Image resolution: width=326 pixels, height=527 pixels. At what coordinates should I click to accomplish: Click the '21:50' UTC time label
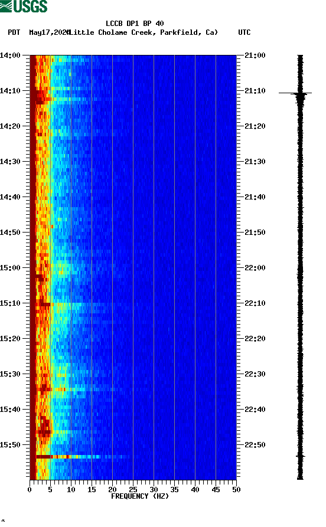coord(255,233)
